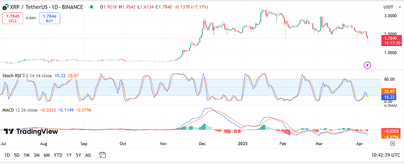Click the 3.0000 price axis label
Image resolution: width=404 pixels, height=165 pixels.
point(390,16)
